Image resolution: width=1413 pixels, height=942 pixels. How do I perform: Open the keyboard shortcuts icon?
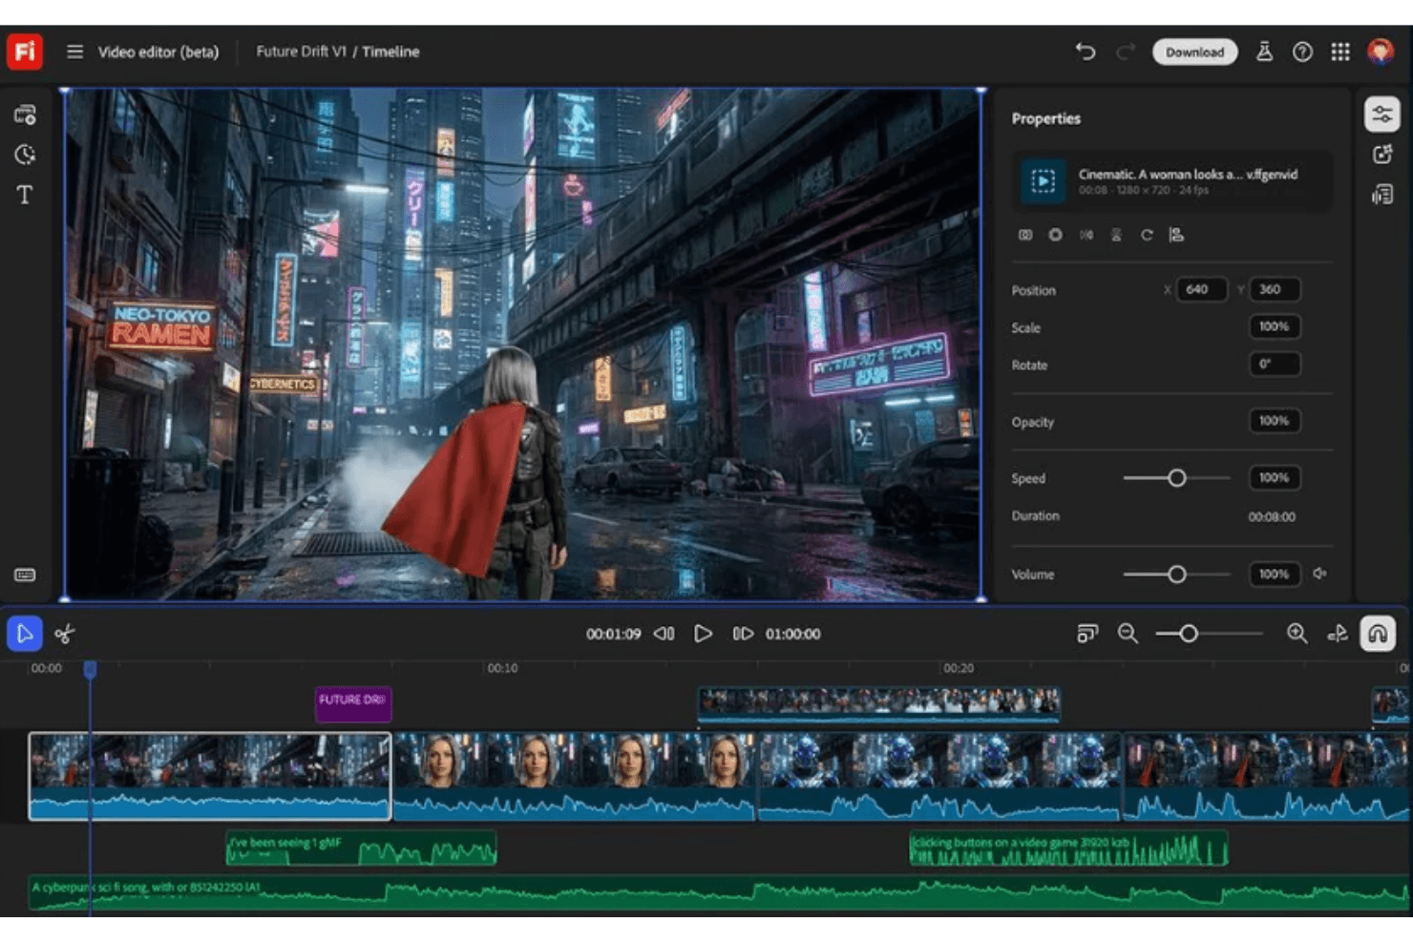25,575
